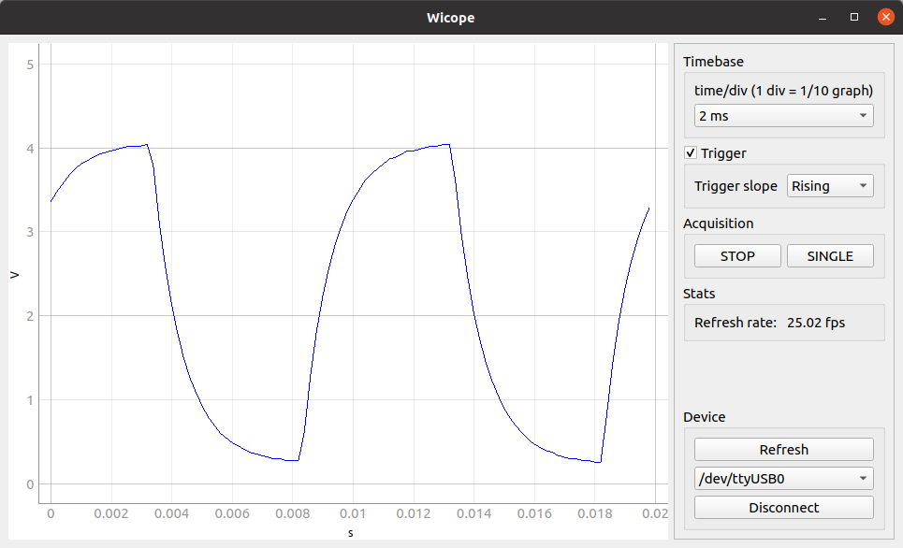Click the s axis label below the plot
Image resolution: width=903 pixels, height=548 pixels.
coord(350,532)
